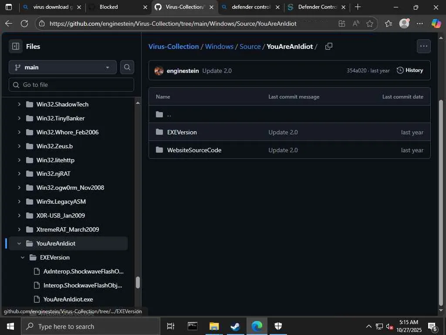Expand the Win32.TinyBanker folder chevron

[x=19, y=118]
